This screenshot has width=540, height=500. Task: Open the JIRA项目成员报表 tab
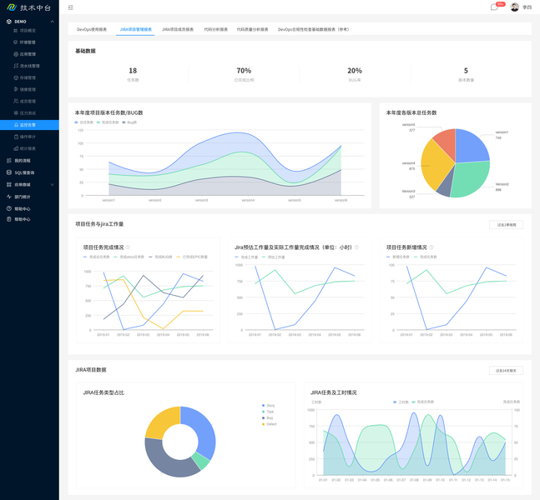coord(178,29)
